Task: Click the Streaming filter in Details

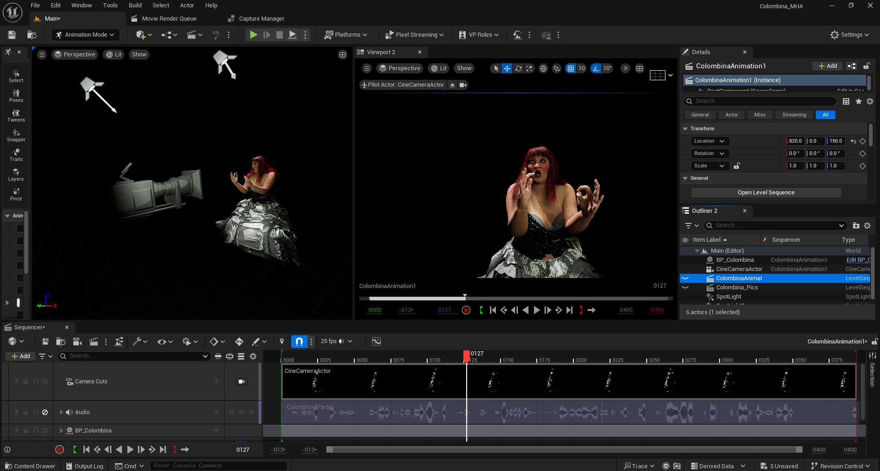Action: click(794, 115)
